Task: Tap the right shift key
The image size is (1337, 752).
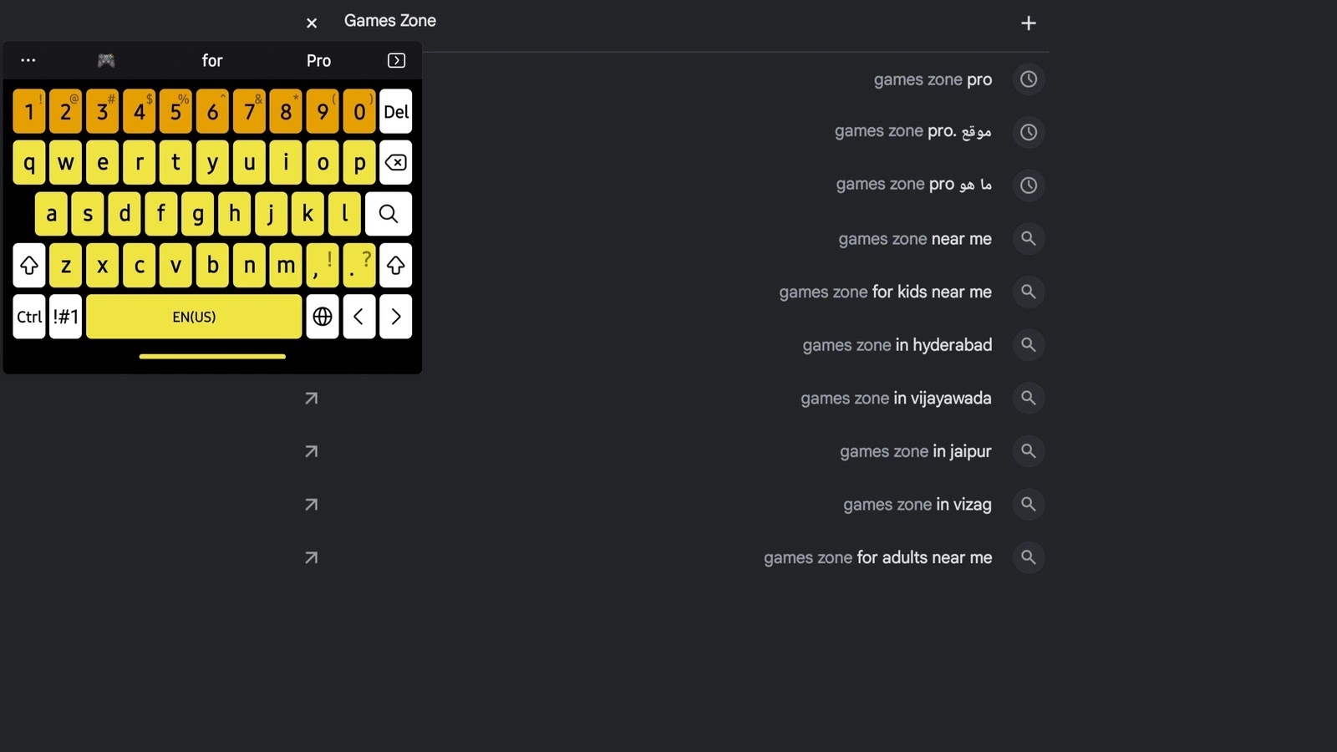Action: [x=396, y=266]
